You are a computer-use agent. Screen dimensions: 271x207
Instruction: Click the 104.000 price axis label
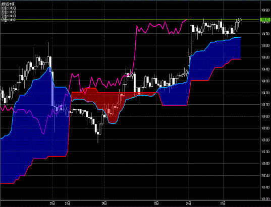[x=265, y=116]
